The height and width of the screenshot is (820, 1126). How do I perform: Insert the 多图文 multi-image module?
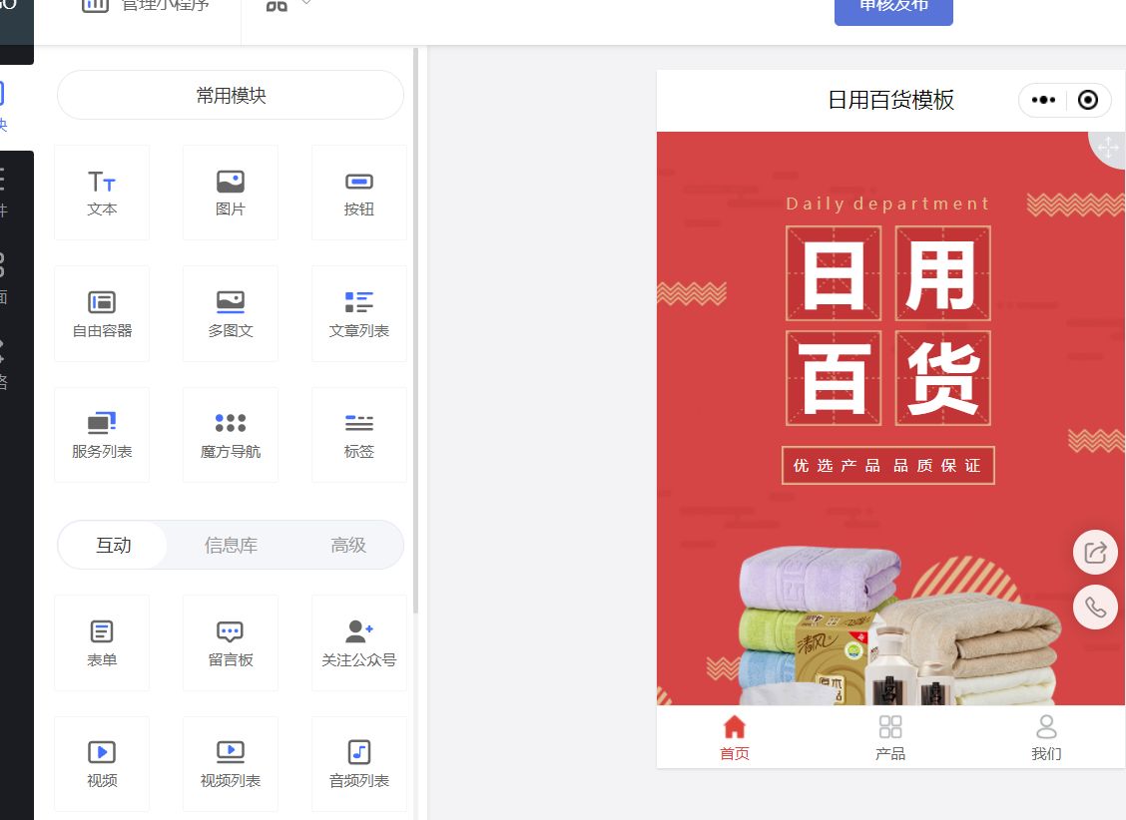pyautogui.click(x=231, y=313)
